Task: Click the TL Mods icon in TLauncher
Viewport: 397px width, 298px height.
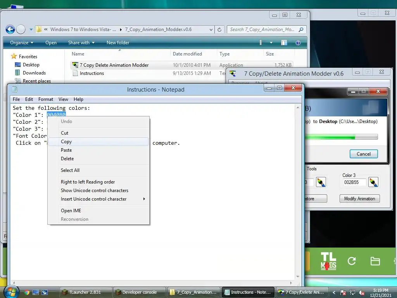Action: (328, 261)
